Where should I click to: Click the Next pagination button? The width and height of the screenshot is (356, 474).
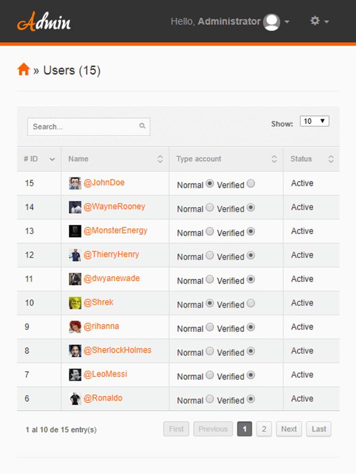tap(289, 429)
